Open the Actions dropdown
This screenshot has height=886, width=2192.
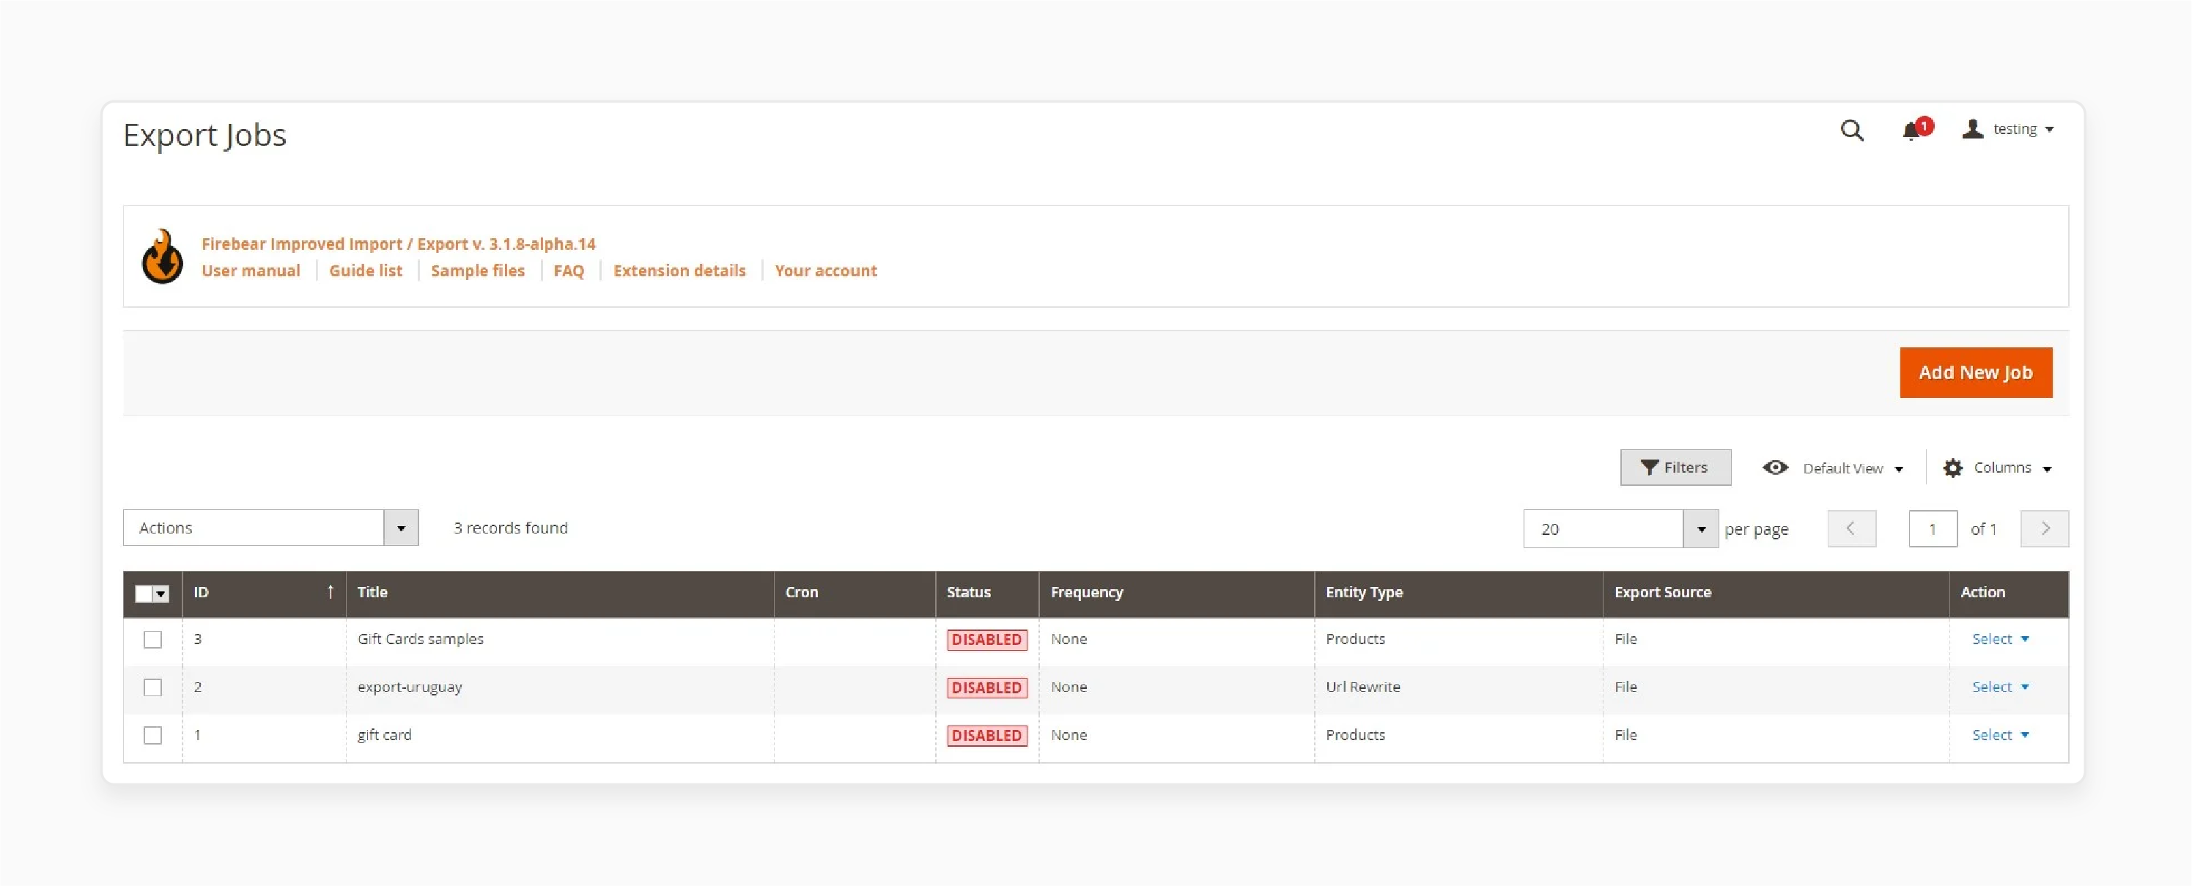pos(270,528)
